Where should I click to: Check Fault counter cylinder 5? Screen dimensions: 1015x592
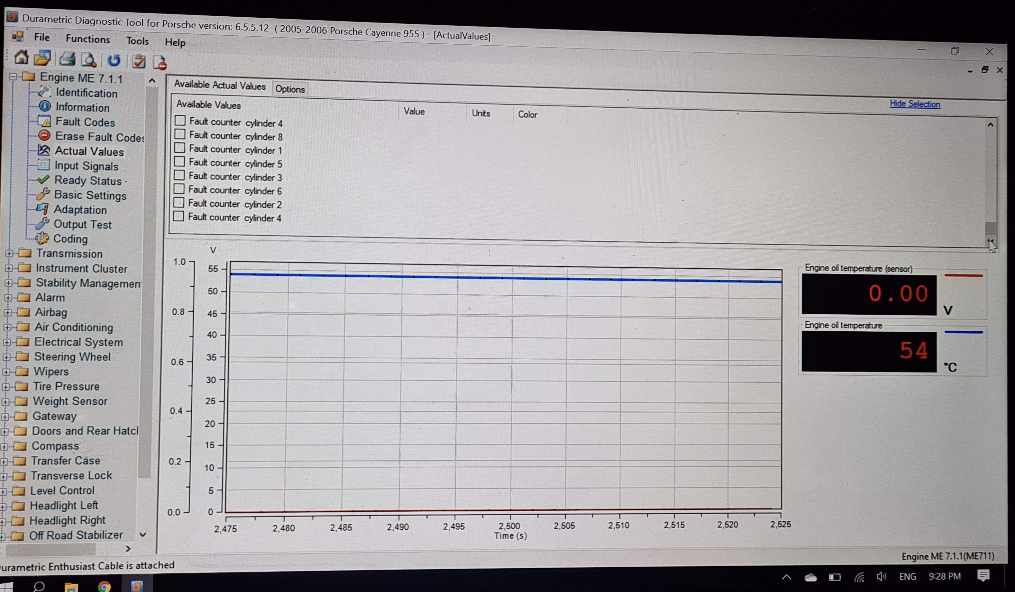180,161
